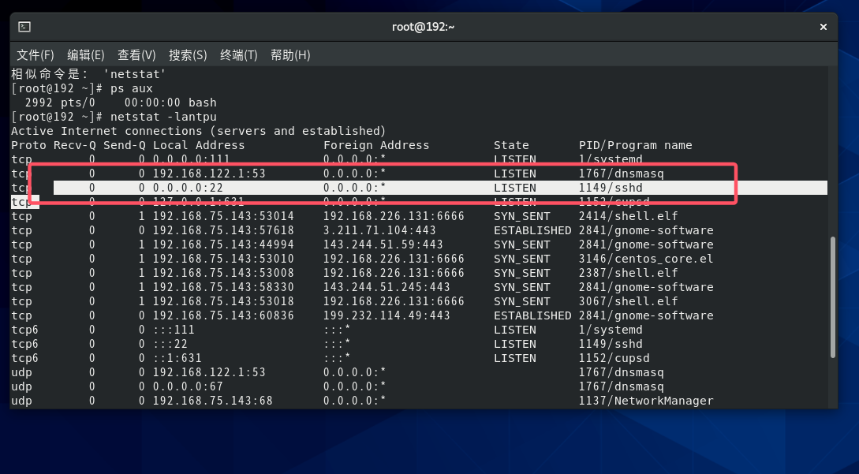Click the '1767/dnsmasq' entry in the 0.0.0.0:67 row

(x=622, y=387)
